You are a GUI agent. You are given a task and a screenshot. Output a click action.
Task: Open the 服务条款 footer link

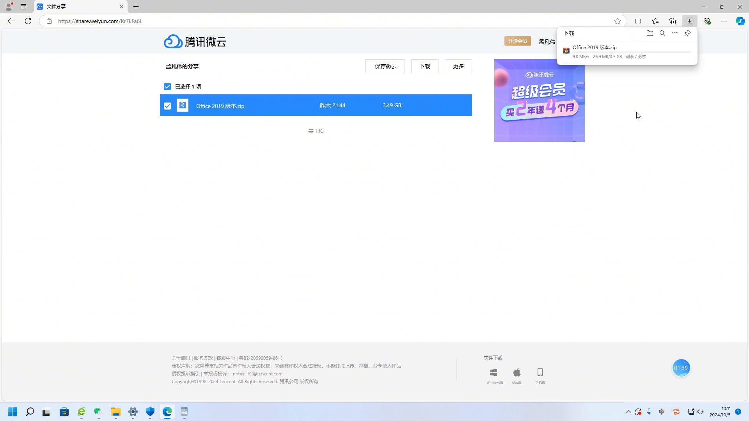coord(203,358)
